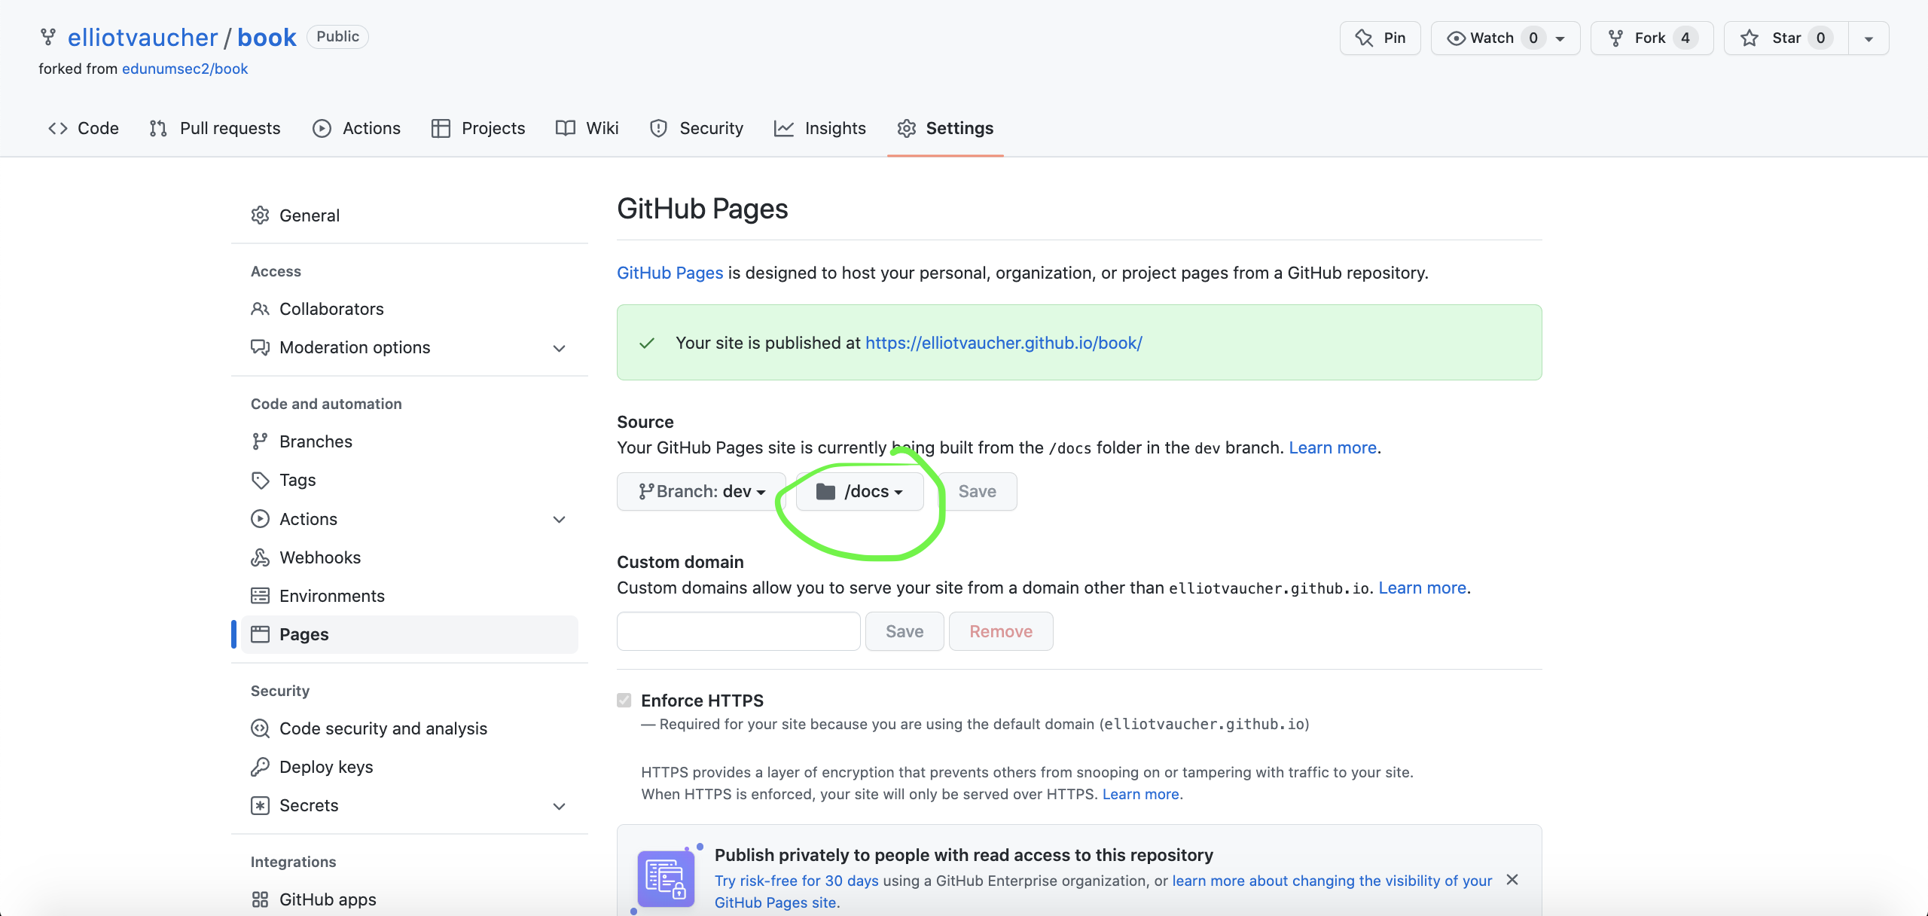The height and width of the screenshot is (916, 1928).
Task: Click the Settings tab gear icon
Action: point(907,128)
